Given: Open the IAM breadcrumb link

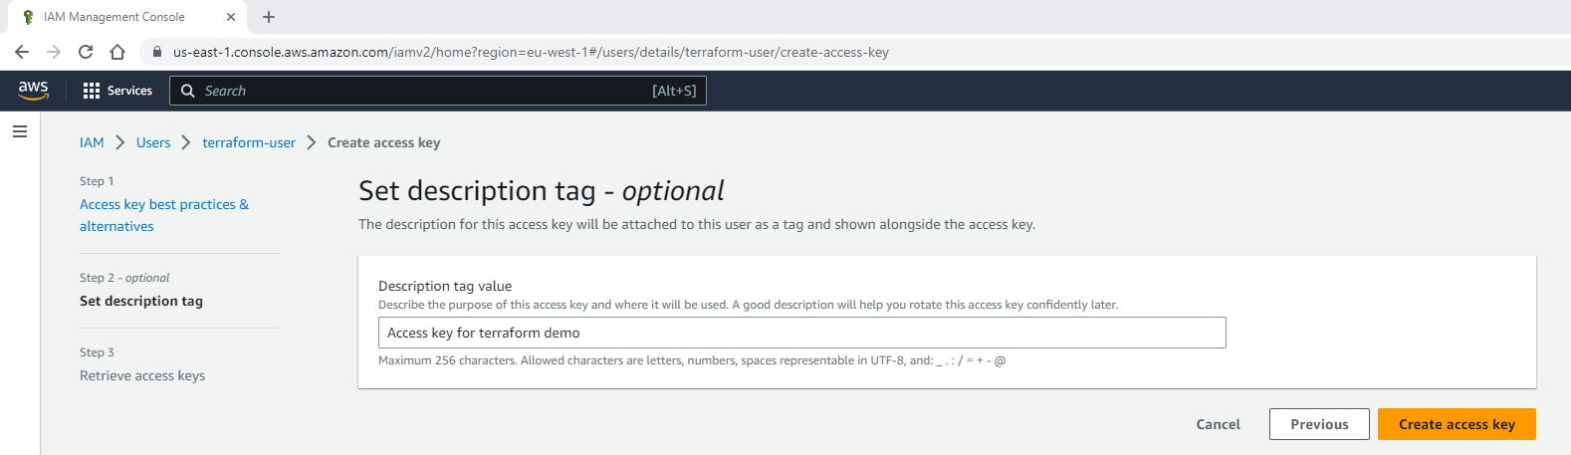Looking at the screenshot, I should point(92,142).
